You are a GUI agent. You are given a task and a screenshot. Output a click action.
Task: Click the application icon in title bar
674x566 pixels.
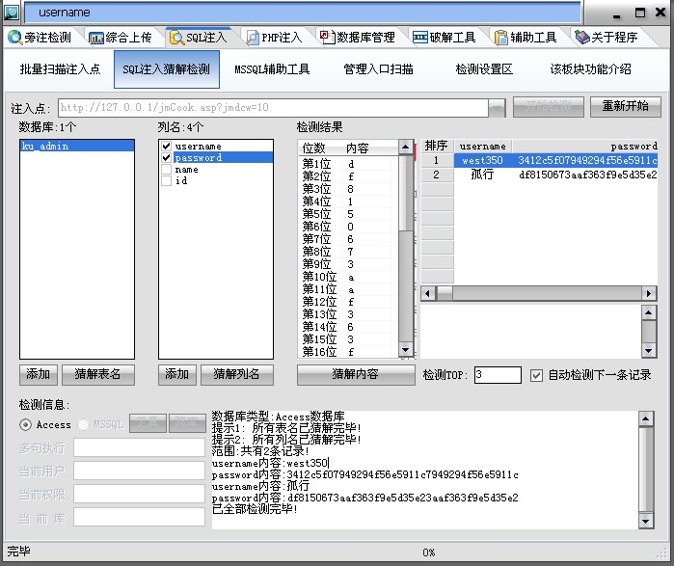12,13
